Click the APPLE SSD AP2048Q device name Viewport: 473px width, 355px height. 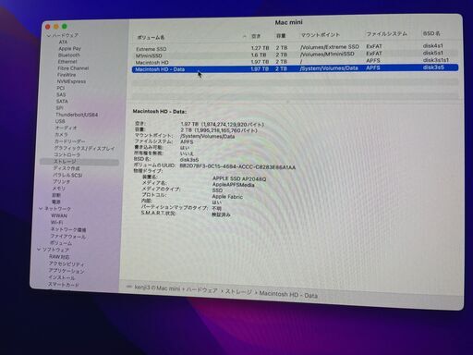[x=239, y=178]
